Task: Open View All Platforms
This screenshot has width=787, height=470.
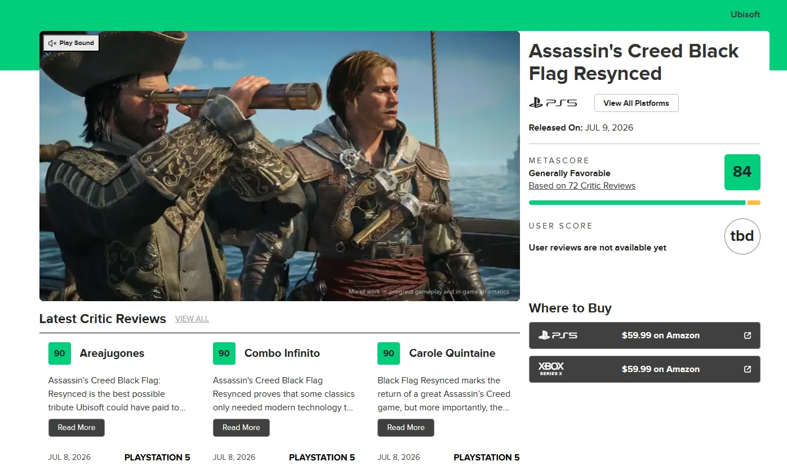Action: [636, 103]
